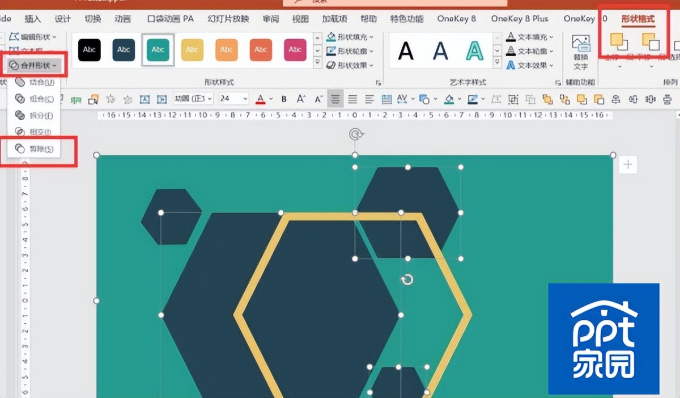
Task: Switch to the 动画 ribbon tab
Action: 122,19
